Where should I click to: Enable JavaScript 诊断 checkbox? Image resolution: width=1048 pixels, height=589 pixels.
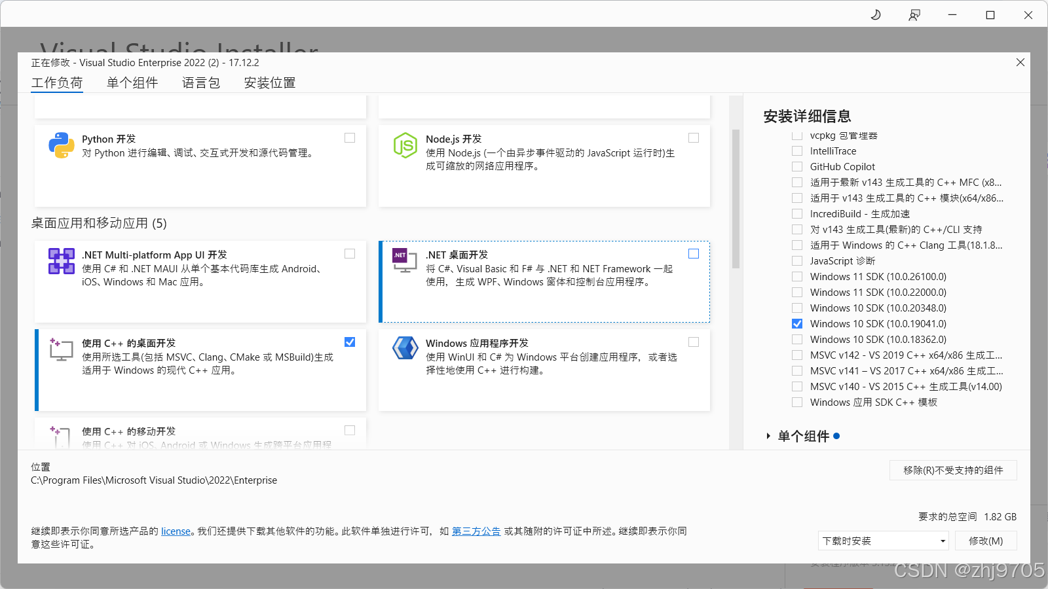point(797,261)
